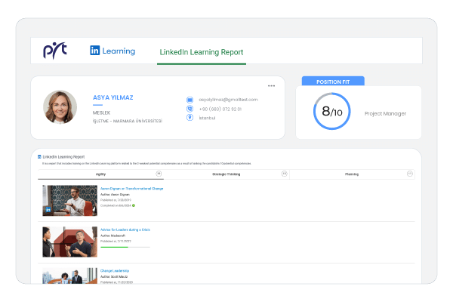The width and height of the screenshot is (453, 302).
Task: Click the count badge on Agility tab
Action: pos(159,174)
